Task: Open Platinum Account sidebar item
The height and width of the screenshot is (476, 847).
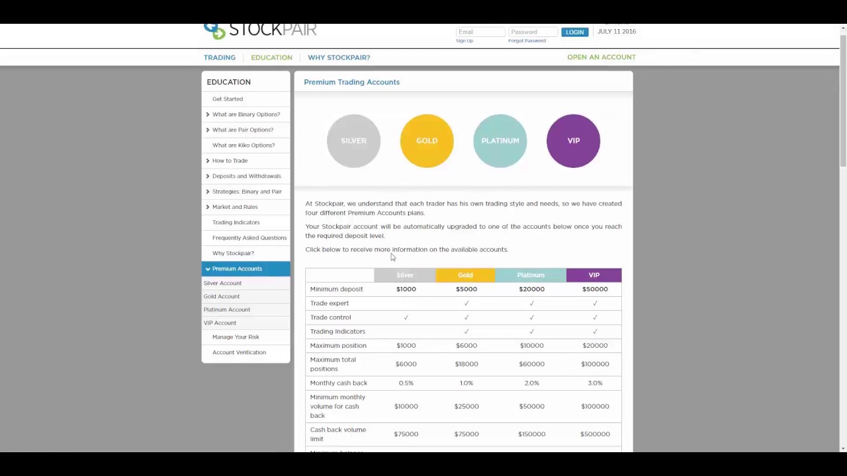Action: [227, 309]
